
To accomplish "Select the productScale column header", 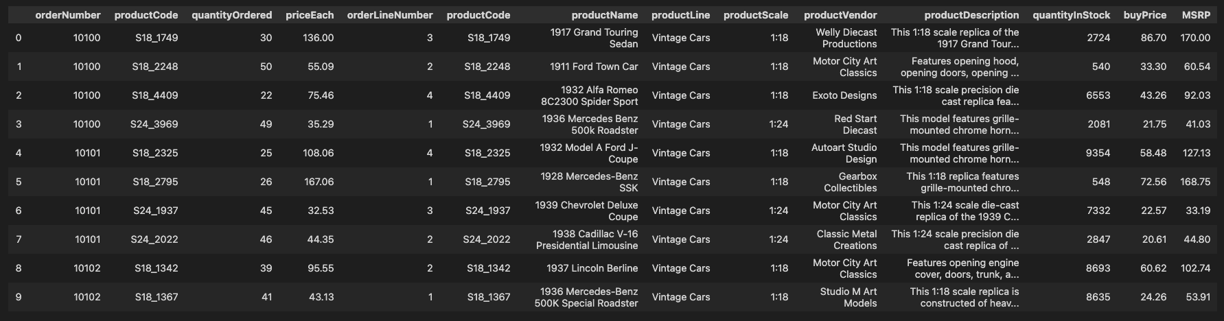I will 756,15.
